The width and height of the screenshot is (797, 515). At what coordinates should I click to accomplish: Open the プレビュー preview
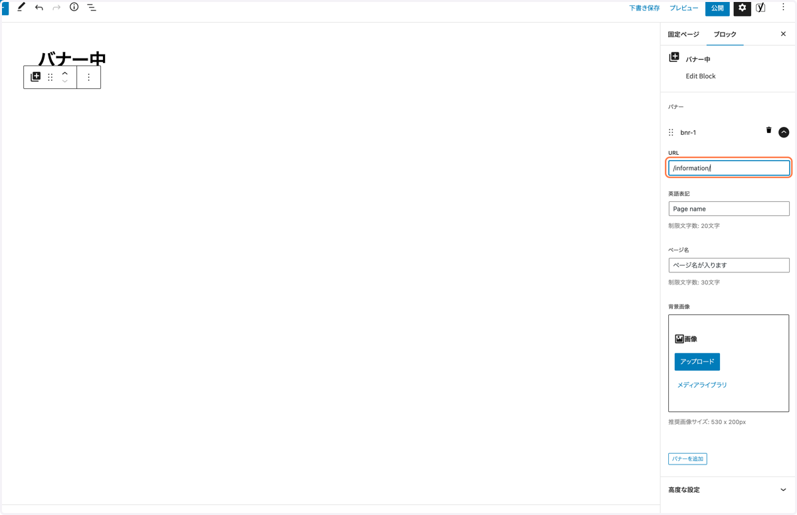683,8
